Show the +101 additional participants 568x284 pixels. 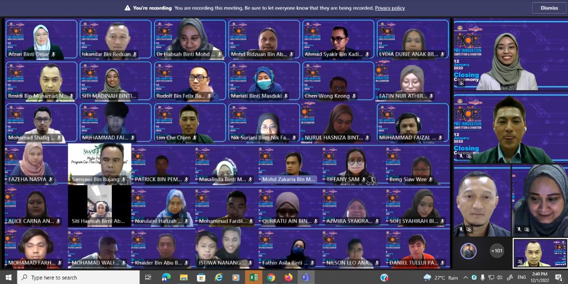497,251
